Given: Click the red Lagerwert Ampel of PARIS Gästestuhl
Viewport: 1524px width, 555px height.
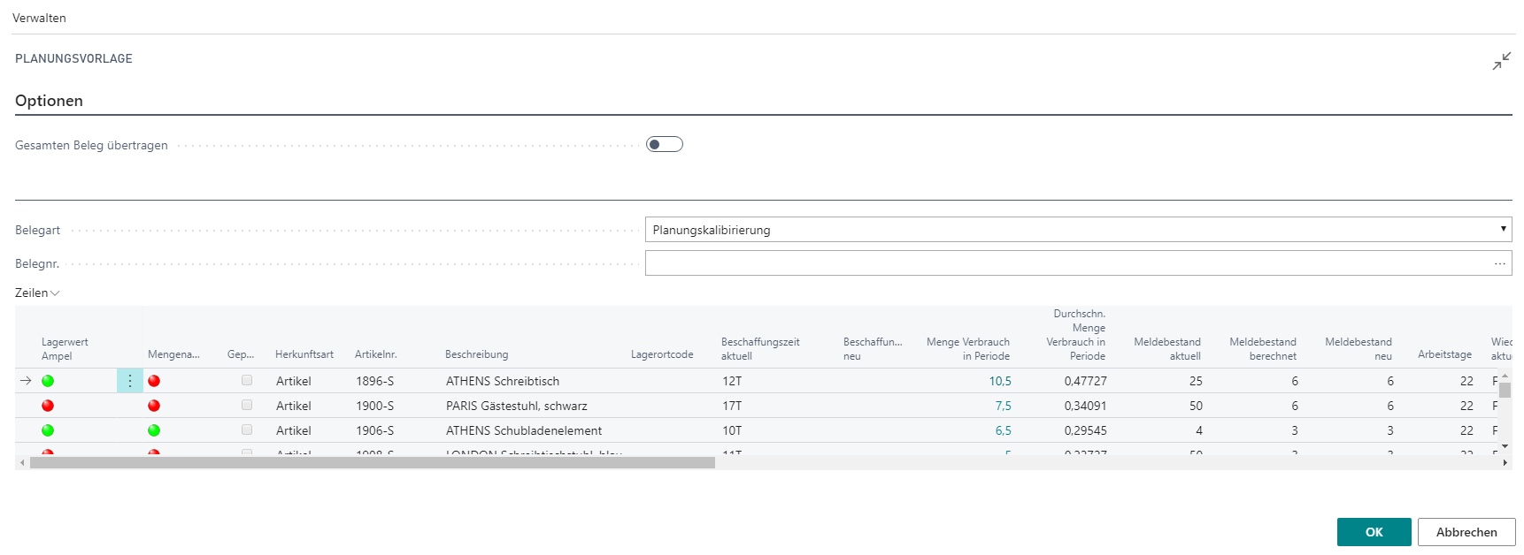Looking at the screenshot, I should tap(48, 406).
